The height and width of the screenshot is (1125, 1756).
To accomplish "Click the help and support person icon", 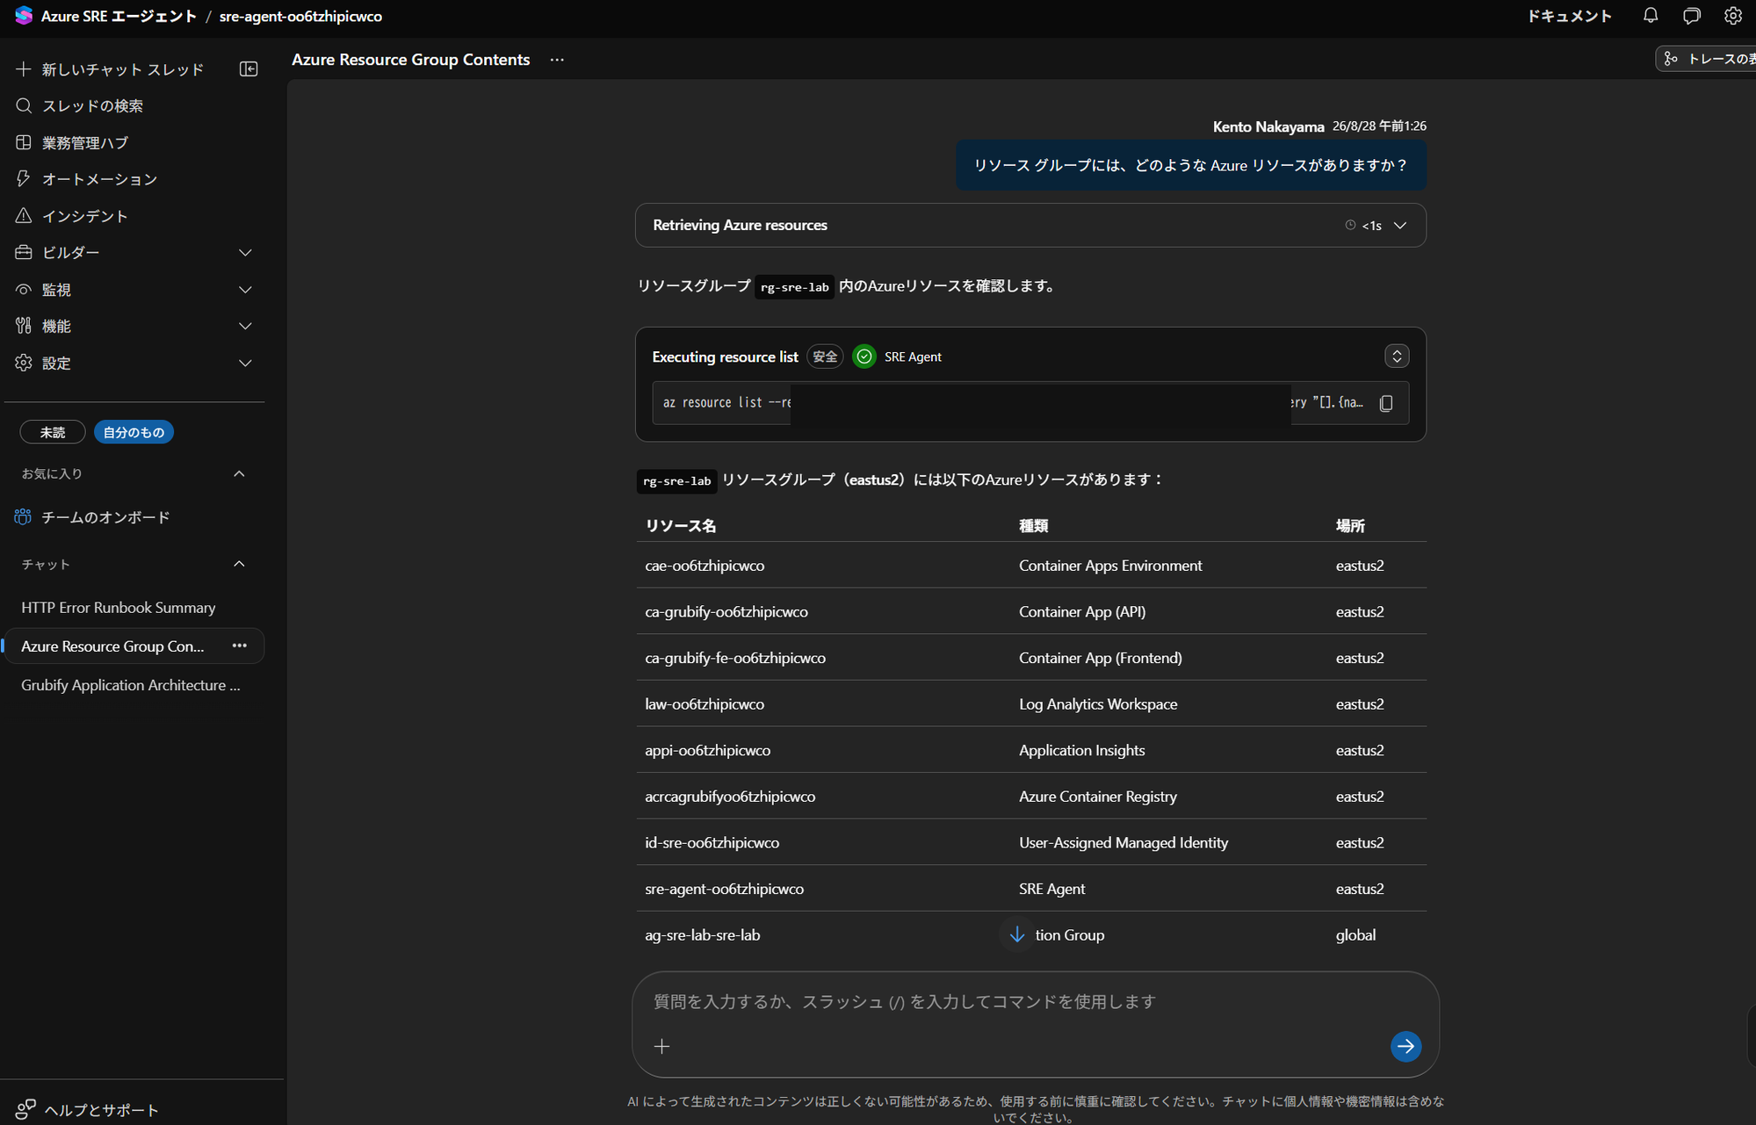I will 25,1110.
